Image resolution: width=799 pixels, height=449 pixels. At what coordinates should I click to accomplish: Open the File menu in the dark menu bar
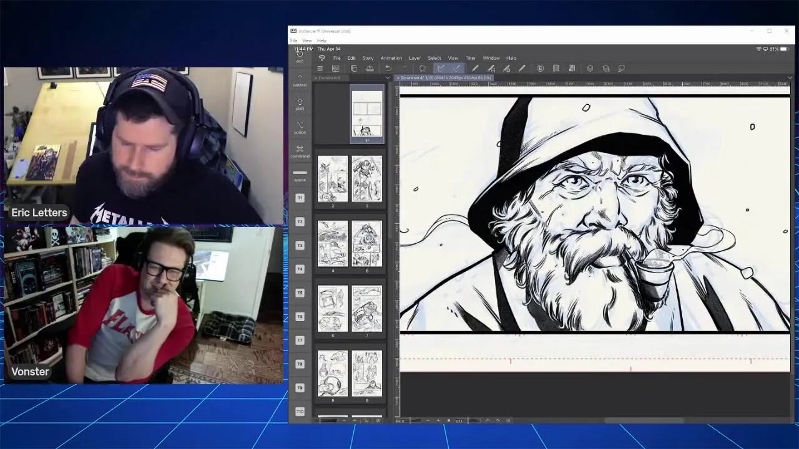[x=336, y=58]
